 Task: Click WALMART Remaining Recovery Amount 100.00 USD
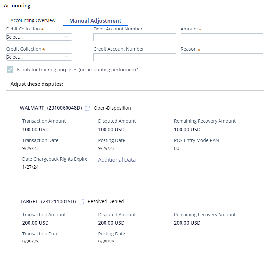[187, 130]
